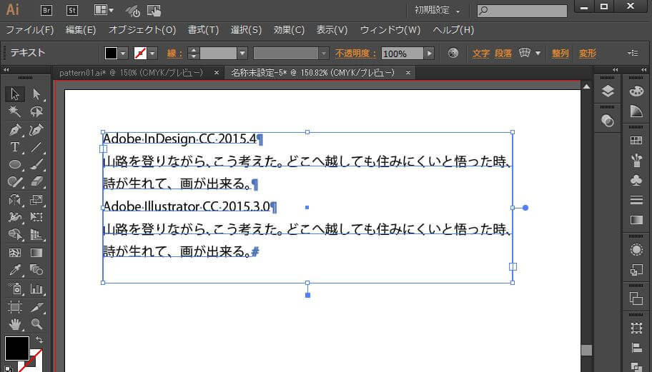Select the Symbol Sprayer tool

(15, 288)
